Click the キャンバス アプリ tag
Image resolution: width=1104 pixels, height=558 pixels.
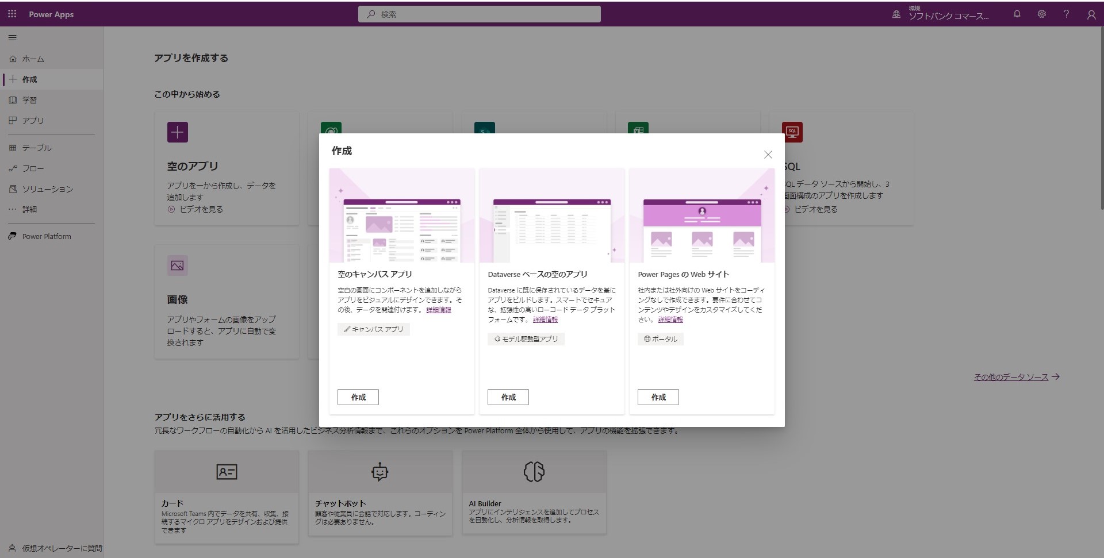tap(374, 329)
